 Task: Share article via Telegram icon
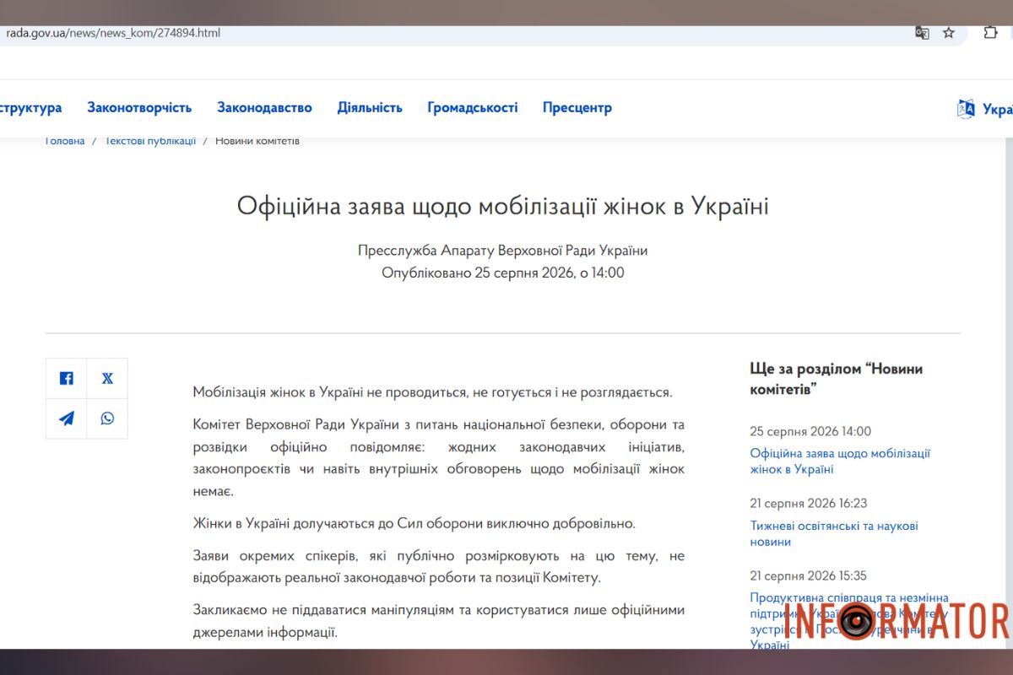click(66, 418)
